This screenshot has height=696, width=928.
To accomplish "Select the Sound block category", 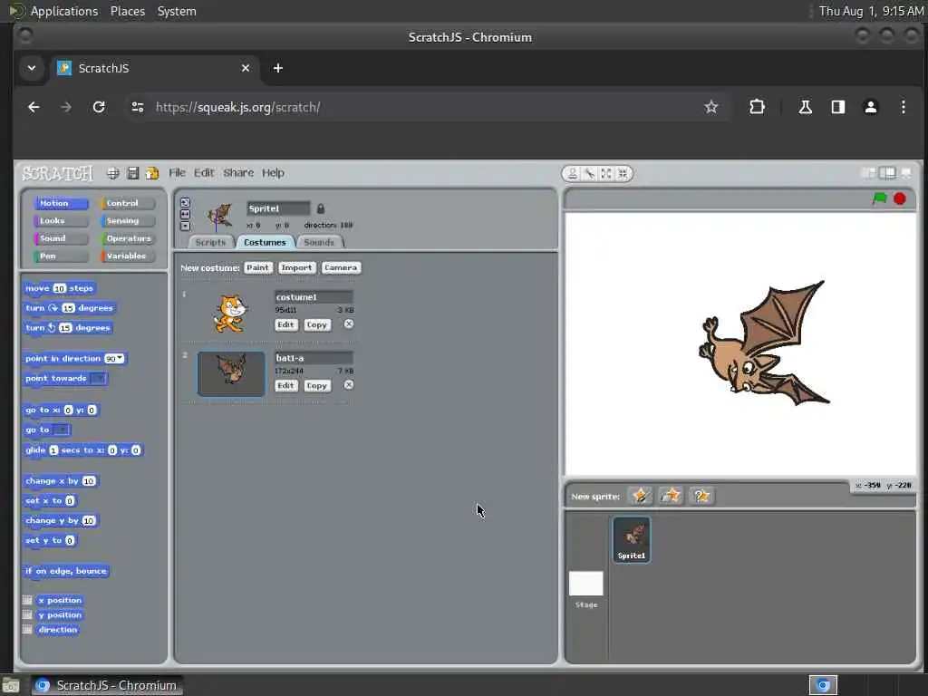I will (62, 238).
